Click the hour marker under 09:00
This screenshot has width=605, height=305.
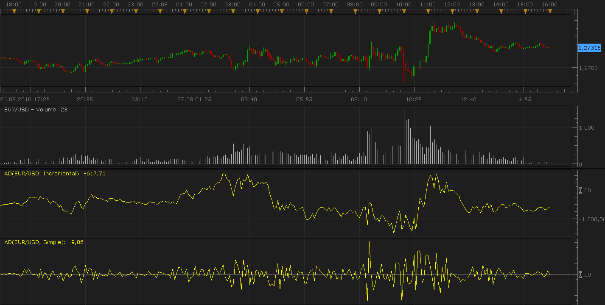pyautogui.click(x=379, y=12)
